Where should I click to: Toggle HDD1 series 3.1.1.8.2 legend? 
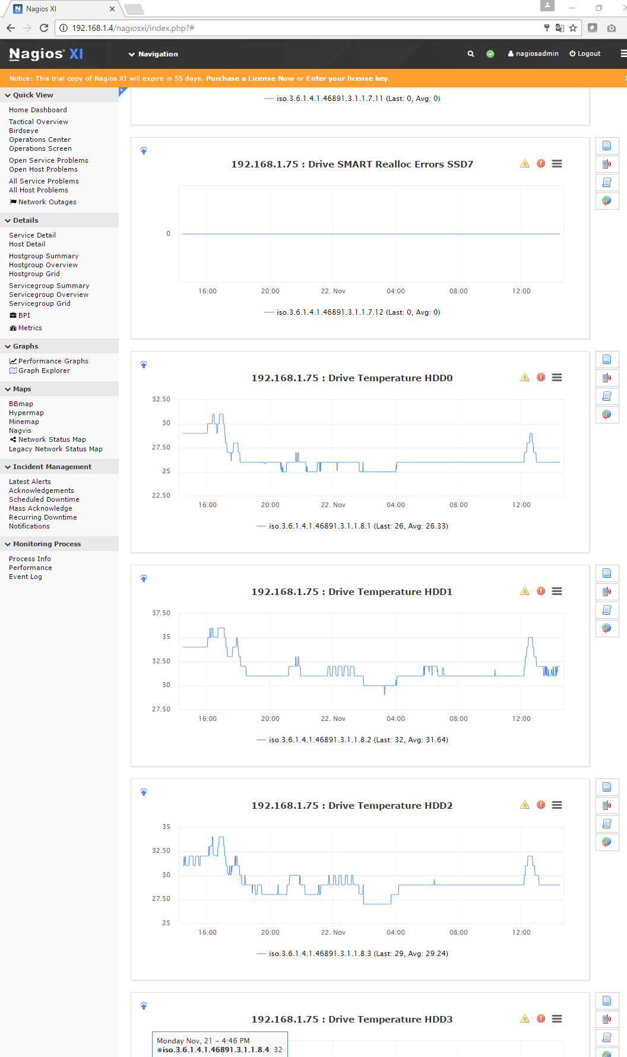352,740
